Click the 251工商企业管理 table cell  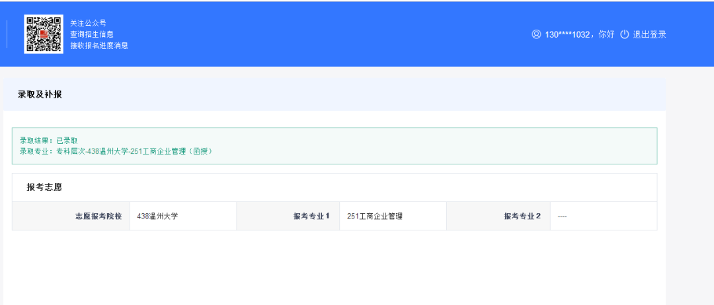tap(393, 217)
